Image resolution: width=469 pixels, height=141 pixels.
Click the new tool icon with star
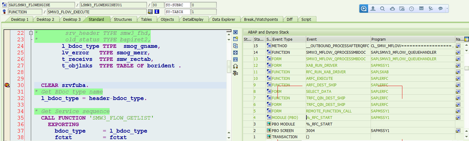click(235, 39)
